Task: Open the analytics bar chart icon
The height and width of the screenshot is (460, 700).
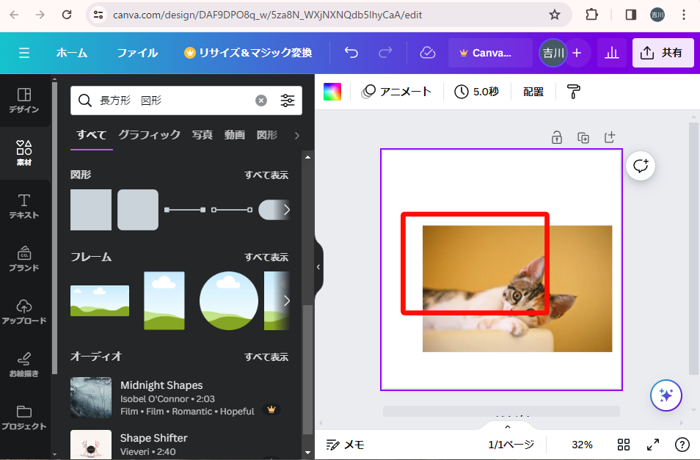Action: click(x=611, y=53)
